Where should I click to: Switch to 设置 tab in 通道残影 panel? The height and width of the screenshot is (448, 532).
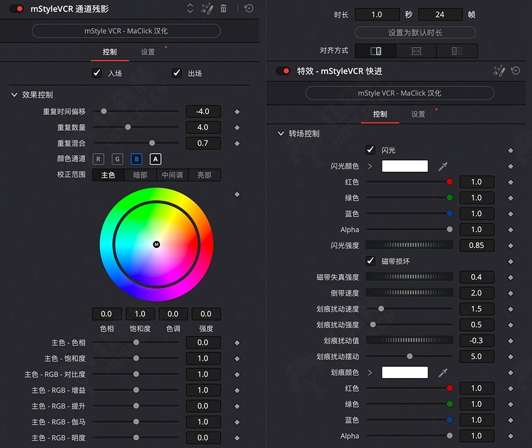(148, 52)
